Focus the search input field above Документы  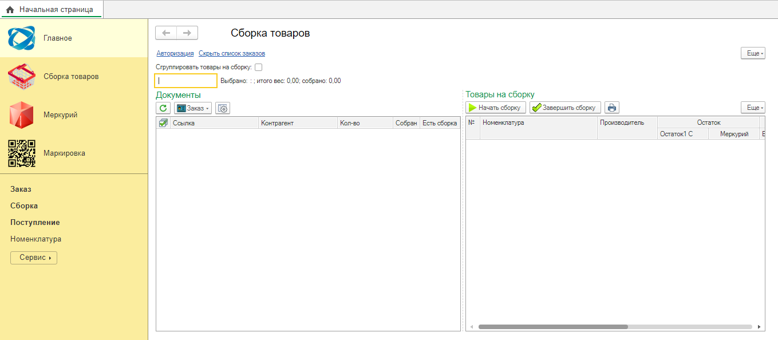pyautogui.click(x=186, y=81)
